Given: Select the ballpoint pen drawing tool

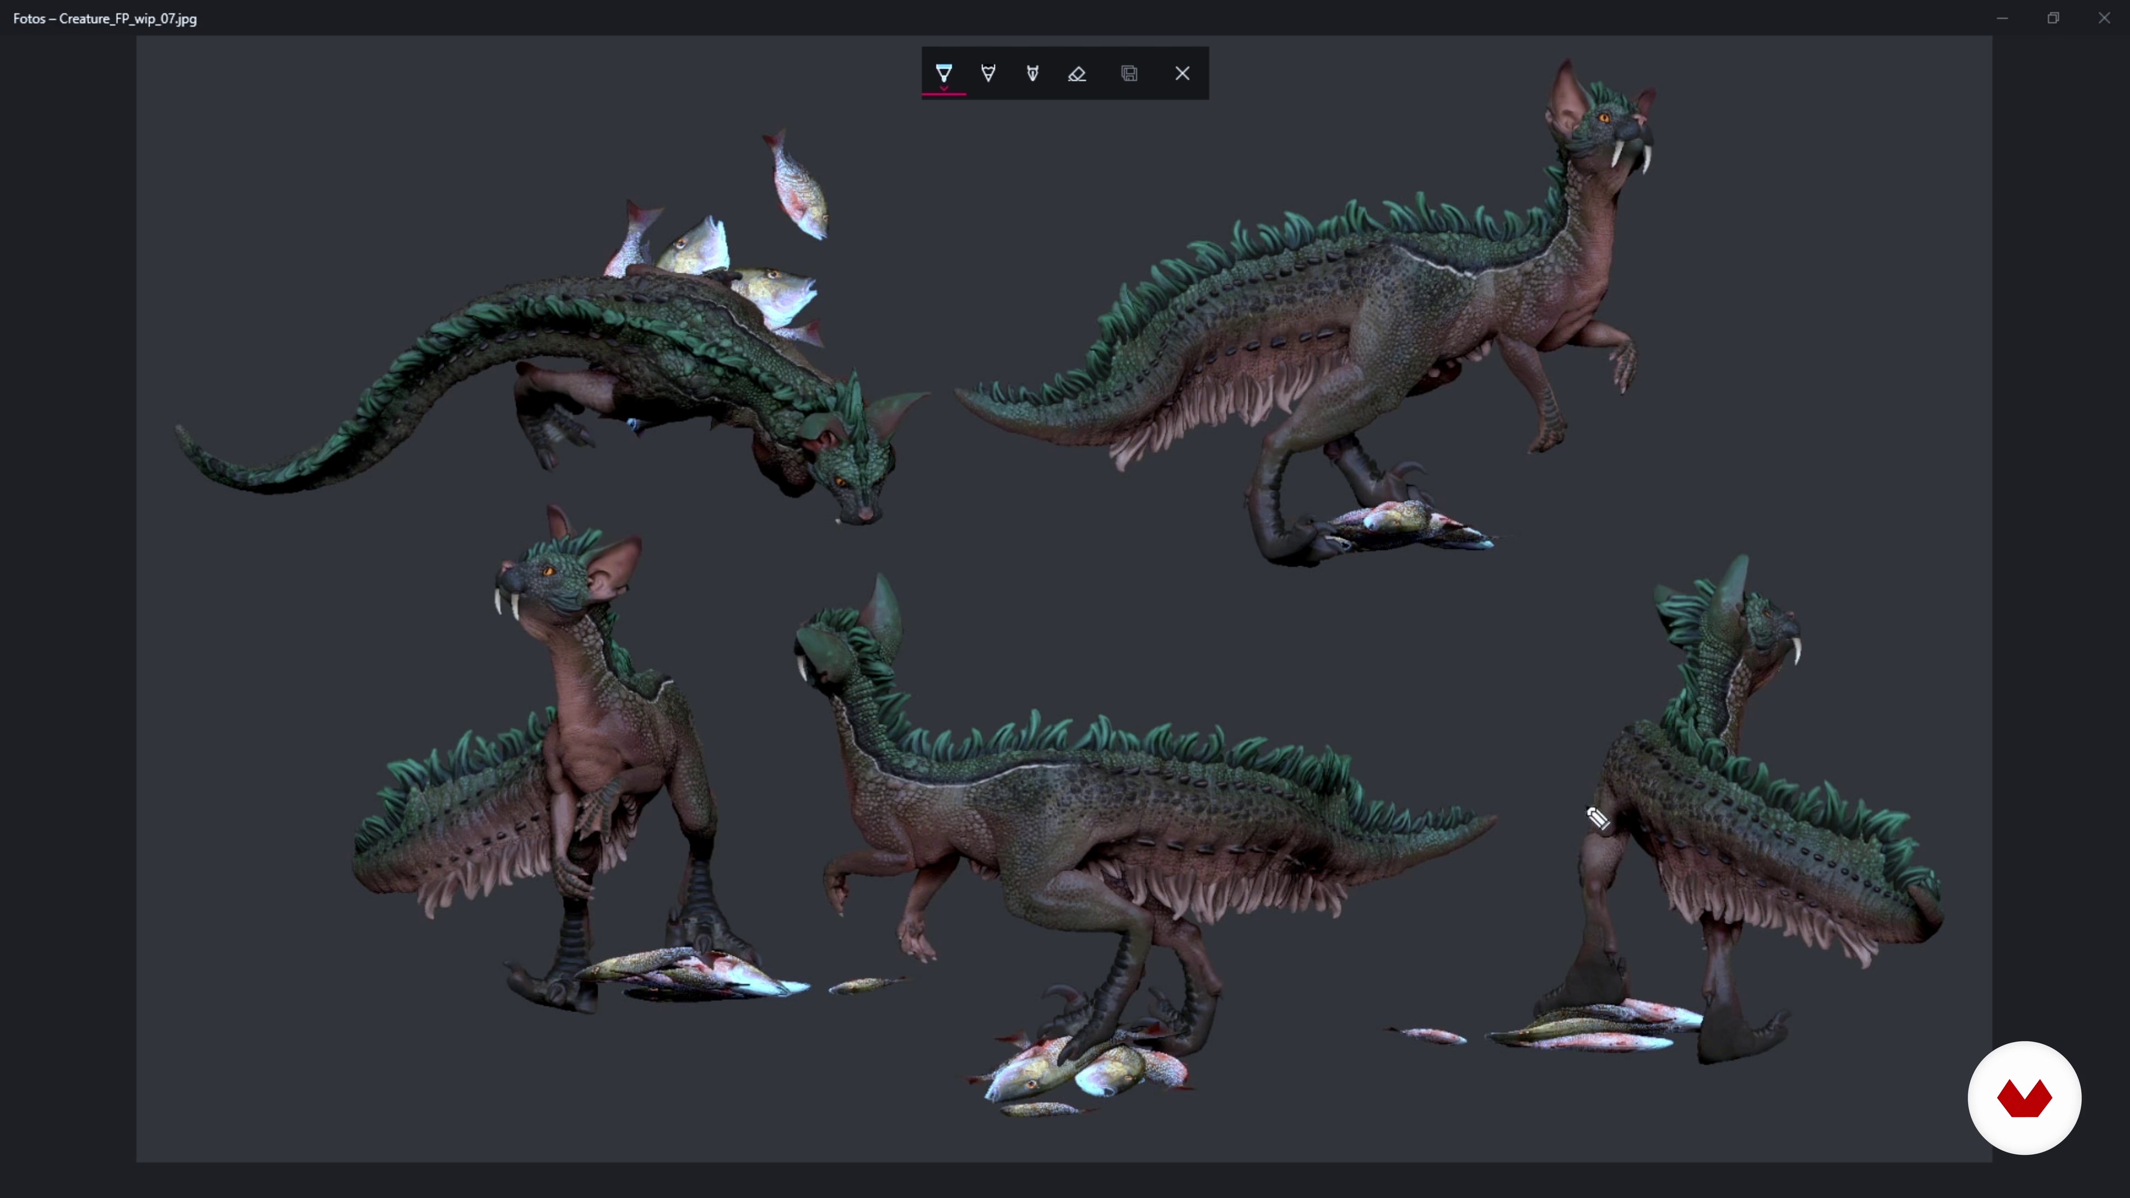Looking at the screenshot, I should [944, 74].
